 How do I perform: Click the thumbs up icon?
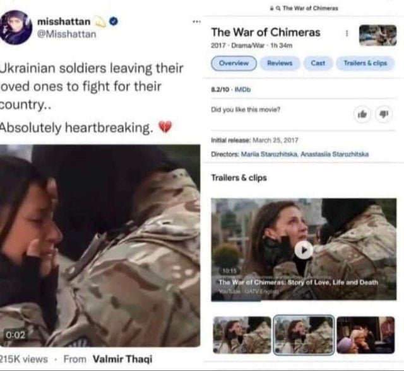362,114
